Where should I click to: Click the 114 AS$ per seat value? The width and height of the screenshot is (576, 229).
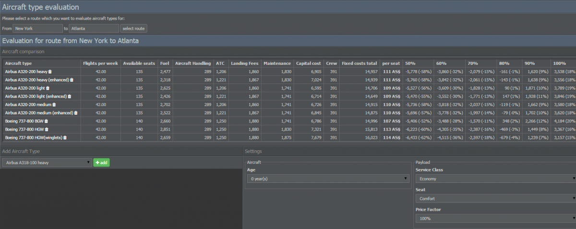[391, 137]
